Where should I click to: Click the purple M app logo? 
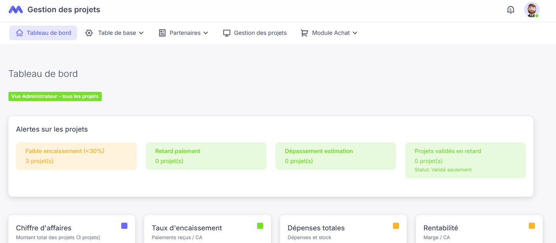16,10
